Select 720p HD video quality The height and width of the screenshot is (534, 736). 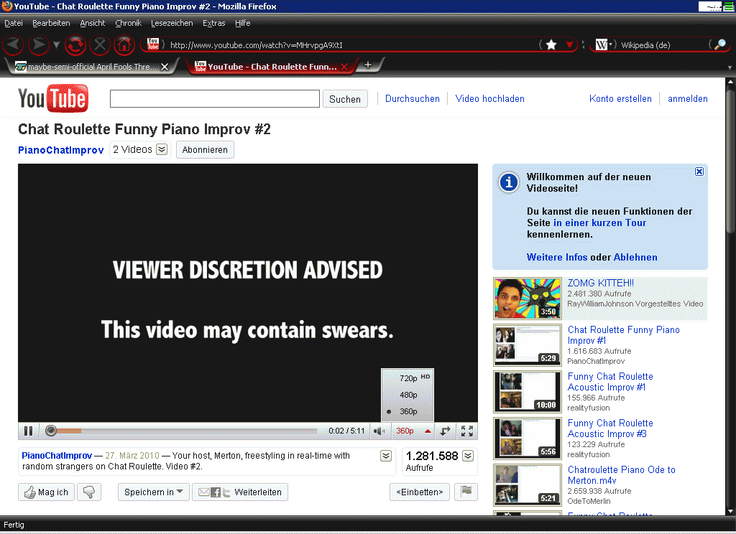click(x=408, y=378)
